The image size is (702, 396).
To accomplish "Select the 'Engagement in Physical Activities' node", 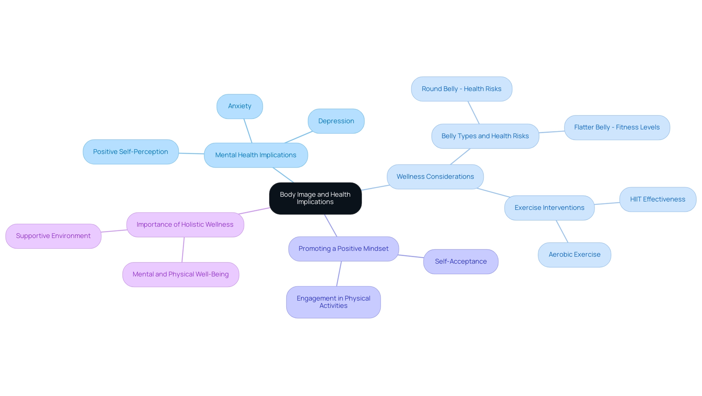I will click(335, 301).
